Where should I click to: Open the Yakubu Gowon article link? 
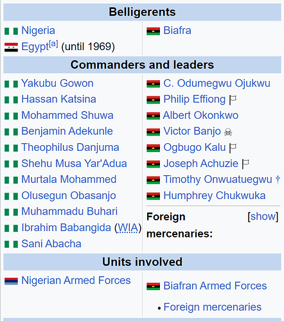[57, 83]
